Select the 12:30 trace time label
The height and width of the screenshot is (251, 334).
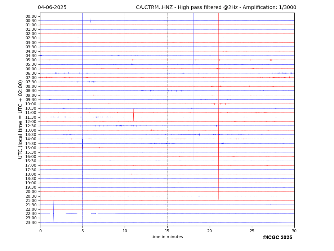[x=31, y=126]
